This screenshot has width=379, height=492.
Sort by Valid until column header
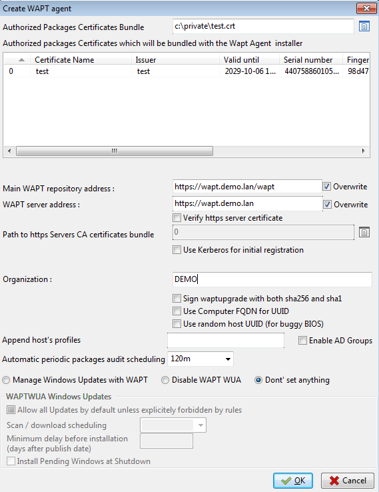click(249, 59)
